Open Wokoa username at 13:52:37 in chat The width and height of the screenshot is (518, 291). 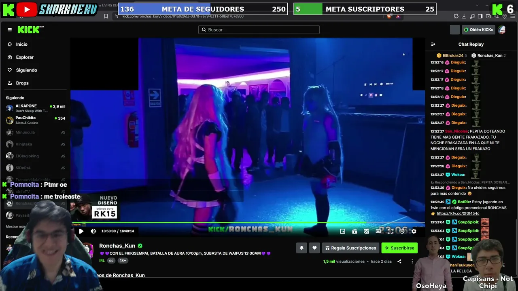pyautogui.click(x=458, y=175)
